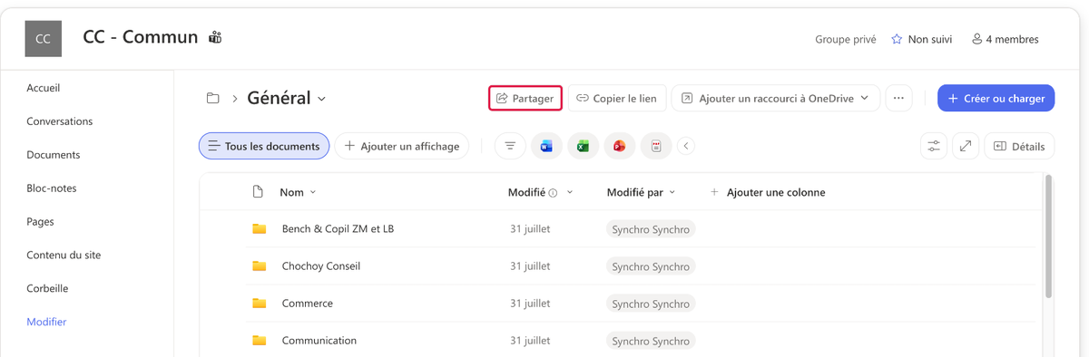Open the more actions ellipsis menu
The width and height of the screenshot is (1089, 357).
pos(898,98)
